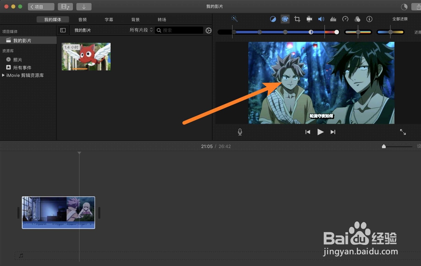Open the volume adjustment tool
This screenshot has height=266, width=421.
[x=320, y=18]
